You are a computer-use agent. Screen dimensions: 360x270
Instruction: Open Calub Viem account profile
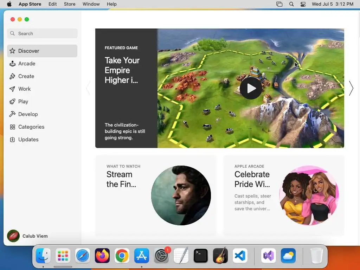point(27,236)
